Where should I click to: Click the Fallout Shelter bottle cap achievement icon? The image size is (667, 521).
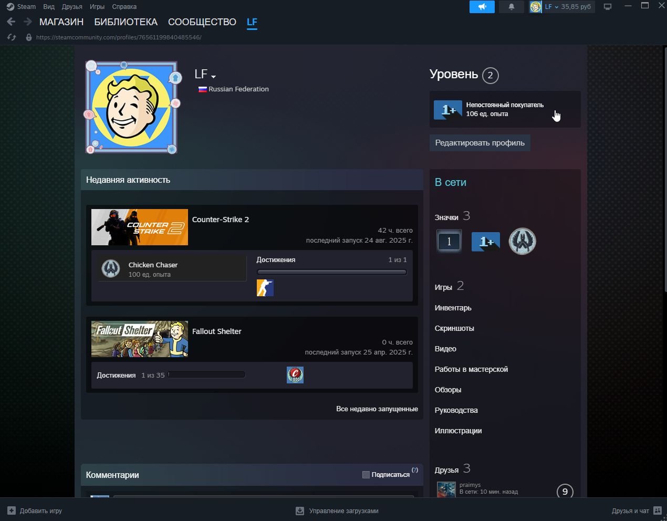point(295,375)
